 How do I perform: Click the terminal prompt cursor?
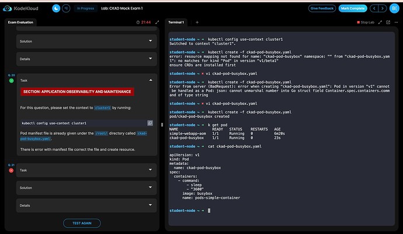click(209, 211)
